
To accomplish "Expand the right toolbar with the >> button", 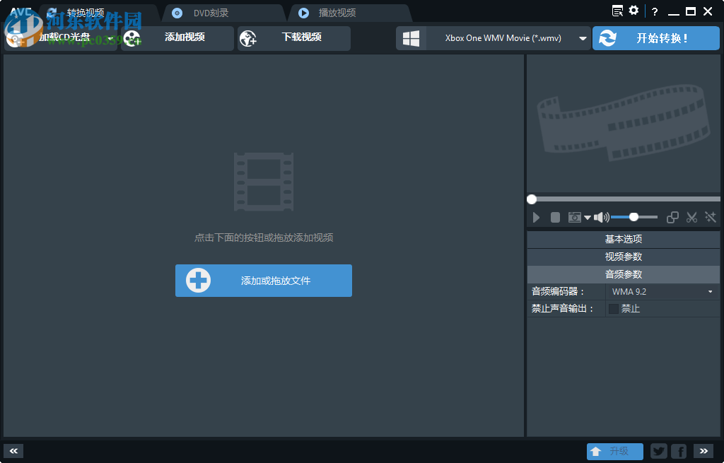I will click(703, 450).
